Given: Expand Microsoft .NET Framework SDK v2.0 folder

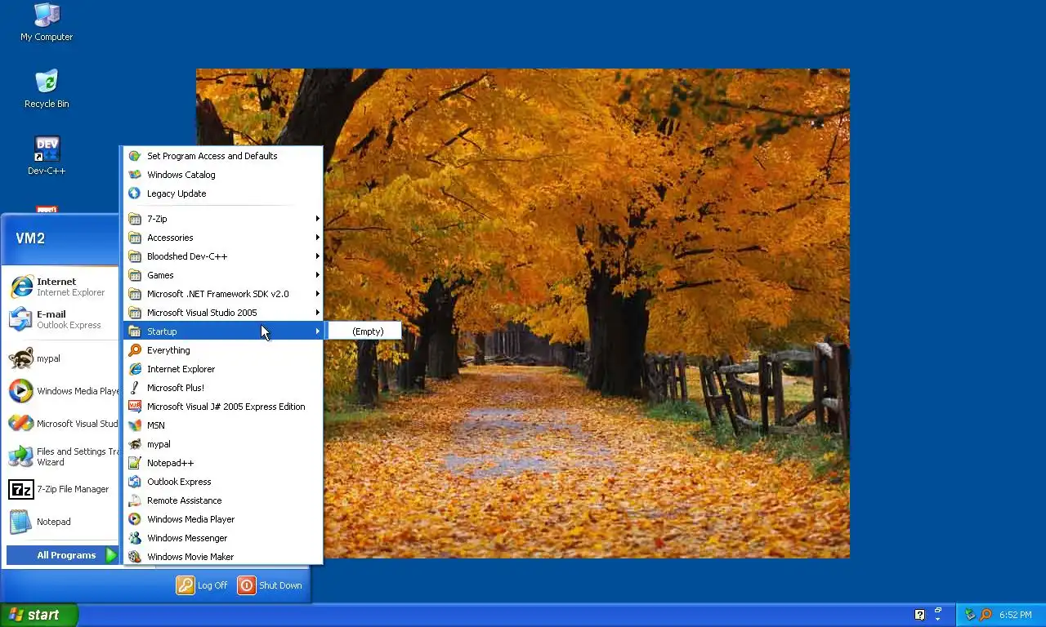Looking at the screenshot, I should [x=222, y=294].
